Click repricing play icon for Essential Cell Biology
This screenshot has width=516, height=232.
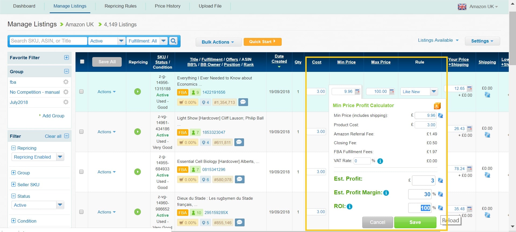(x=138, y=172)
